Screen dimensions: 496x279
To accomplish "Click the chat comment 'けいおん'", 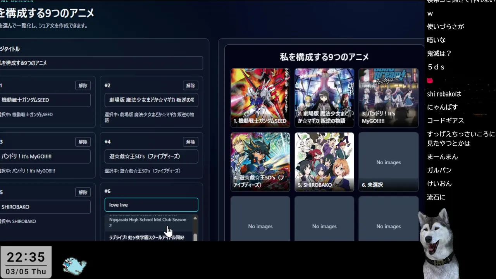I will point(439,184).
